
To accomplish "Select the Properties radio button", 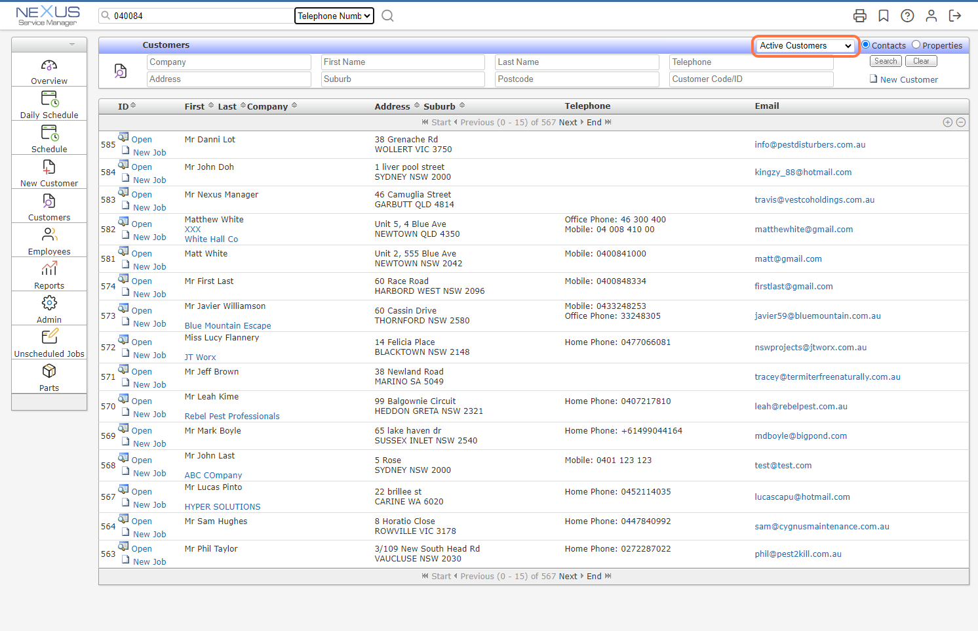I will [x=915, y=45].
